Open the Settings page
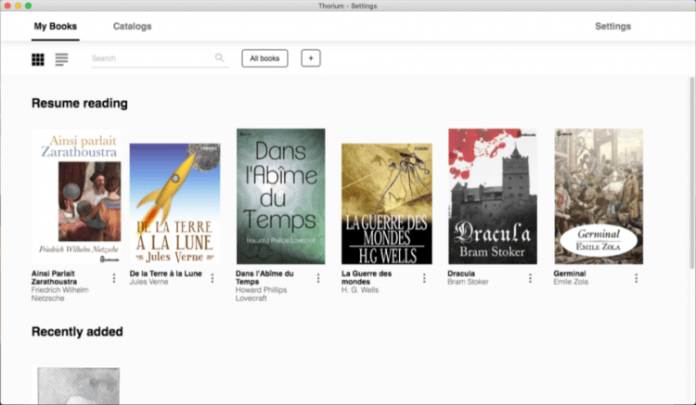Image resolution: width=696 pixels, height=405 pixels. point(612,26)
